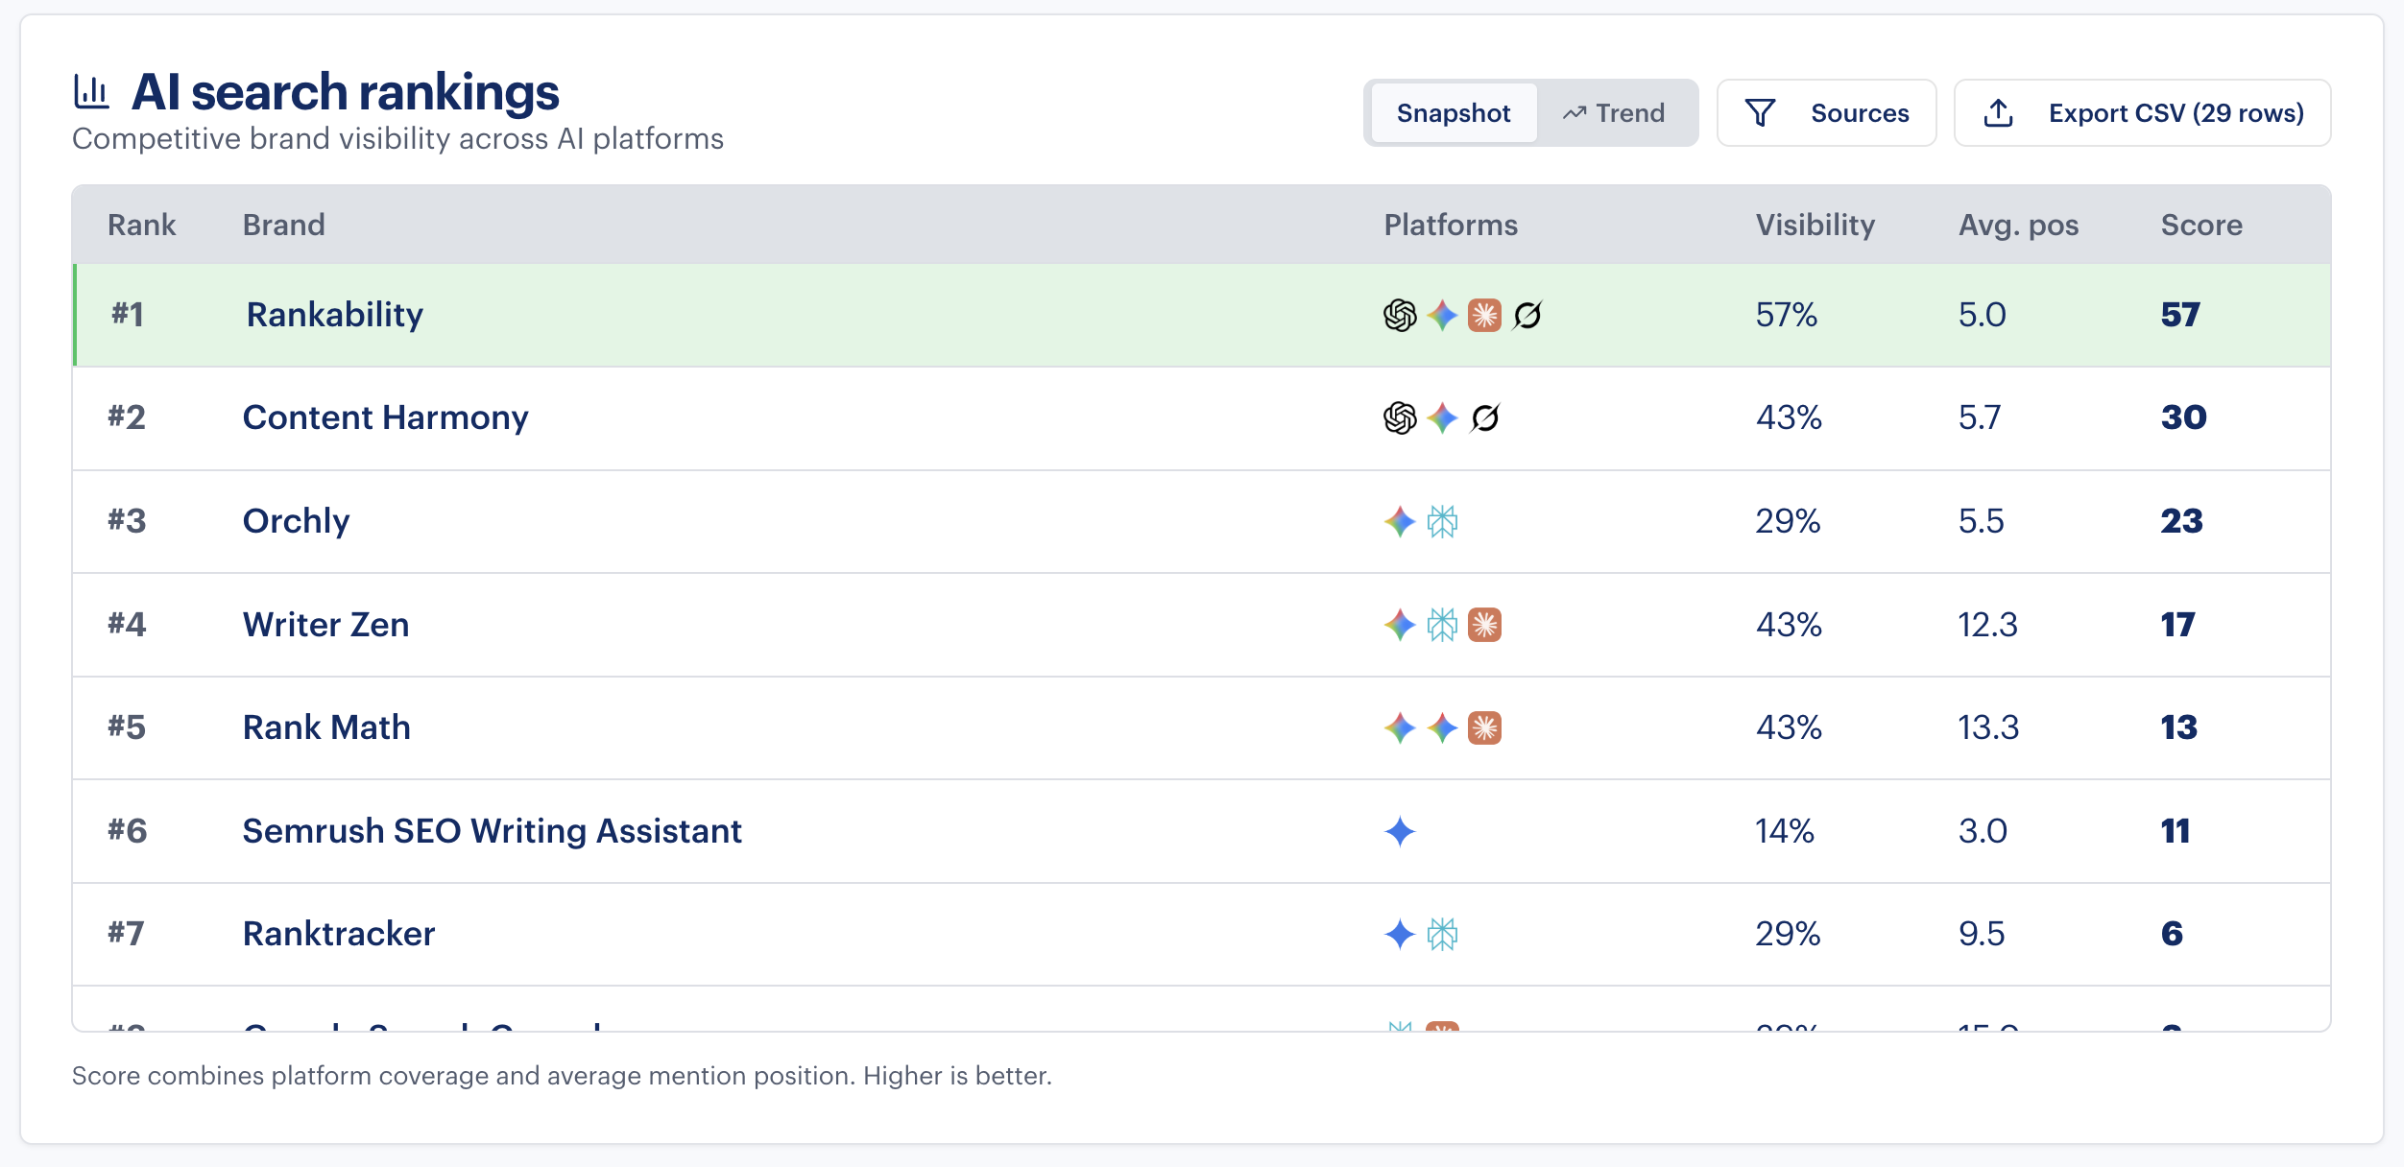Click ChatGPT icon in Content Harmony row
Viewport: 2404px width, 1167px height.
[x=1400, y=417]
